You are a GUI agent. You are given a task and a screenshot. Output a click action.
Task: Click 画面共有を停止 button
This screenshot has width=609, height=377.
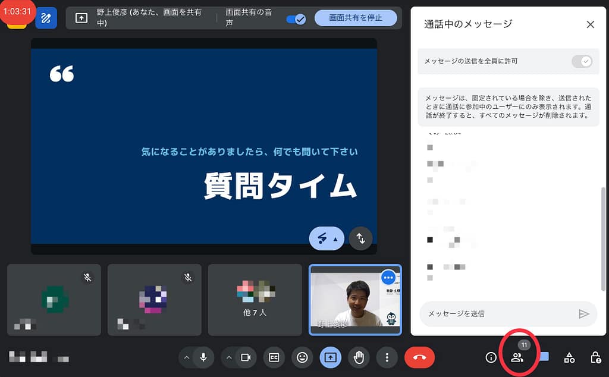coord(355,18)
